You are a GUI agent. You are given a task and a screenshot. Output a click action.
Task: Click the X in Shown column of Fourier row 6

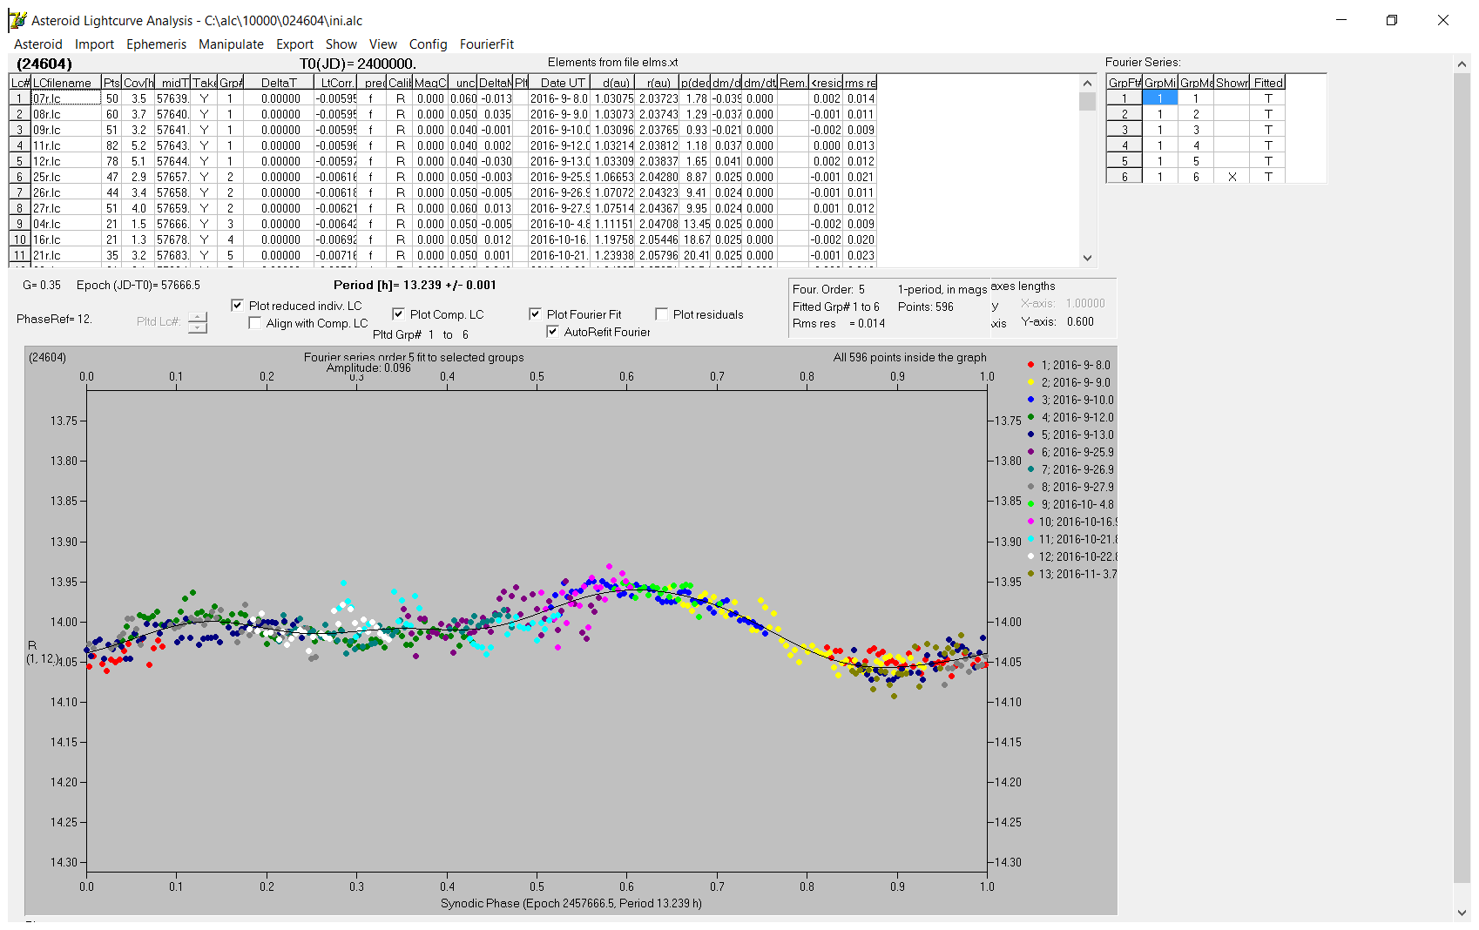point(1232,177)
